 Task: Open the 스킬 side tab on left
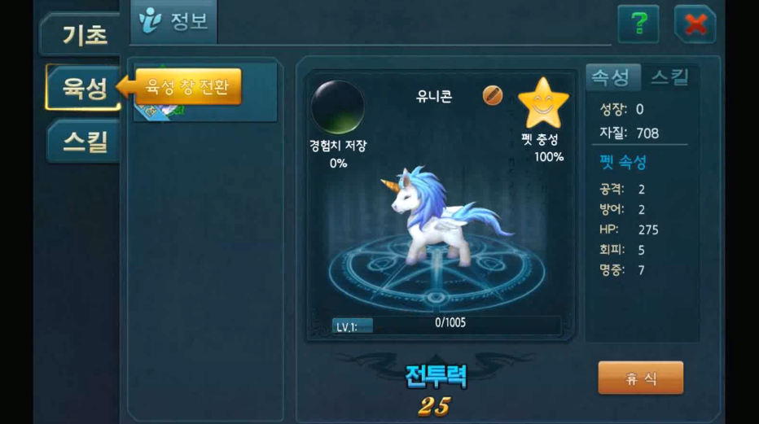[84, 142]
